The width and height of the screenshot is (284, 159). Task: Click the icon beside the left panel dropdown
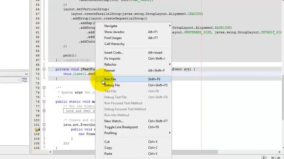(x=24, y=80)
